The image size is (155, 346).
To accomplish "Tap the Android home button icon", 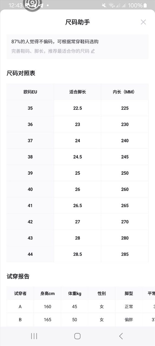I will [77, 336].
